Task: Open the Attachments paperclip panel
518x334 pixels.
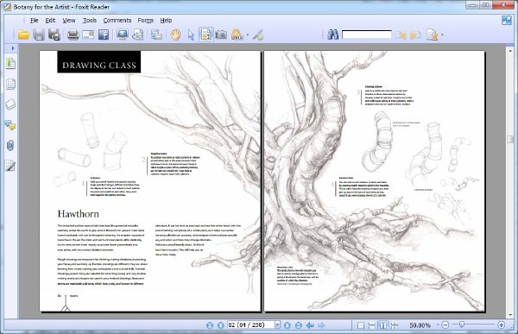Action: coord(10,146)
